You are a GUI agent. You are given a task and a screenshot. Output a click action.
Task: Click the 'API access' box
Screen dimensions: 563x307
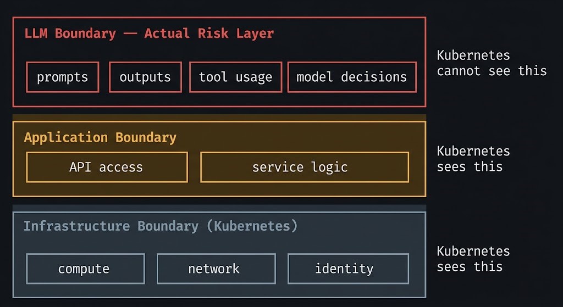tap(107, 167)
